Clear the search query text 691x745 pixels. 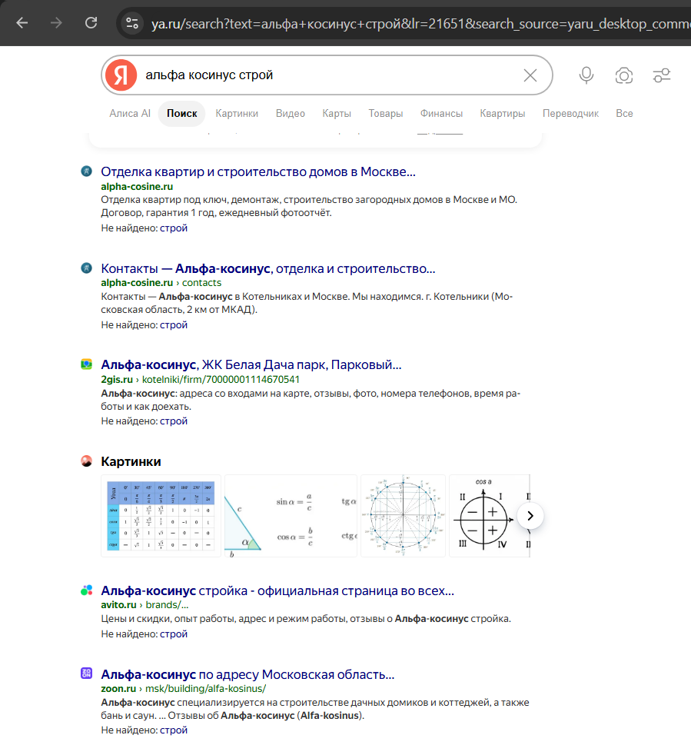tap(530, 75)
